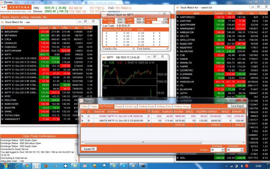Click the taskbar clock showing 13:42
This screenshot has height=169, width=270.
tap(258, 166)
